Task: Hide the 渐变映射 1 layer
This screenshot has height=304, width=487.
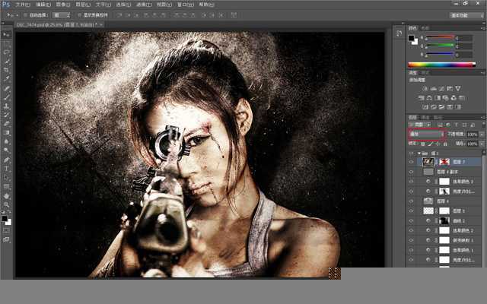Action: [411, 240]
